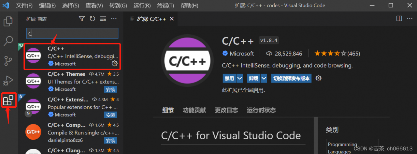Open the Explorer view in activity bar

click(8, 22)
